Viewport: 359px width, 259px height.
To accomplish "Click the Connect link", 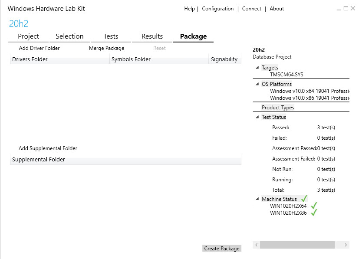I will (x=251, y=9).
